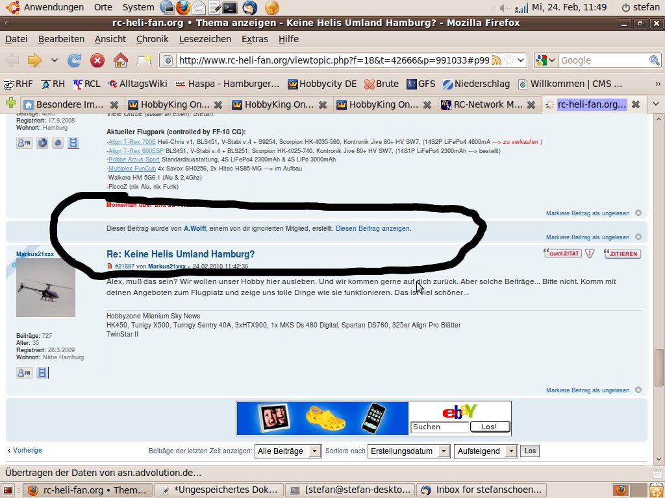665x498 pixels.
Task: Open A.Wolff's profile link
Action: pos(195,228)
